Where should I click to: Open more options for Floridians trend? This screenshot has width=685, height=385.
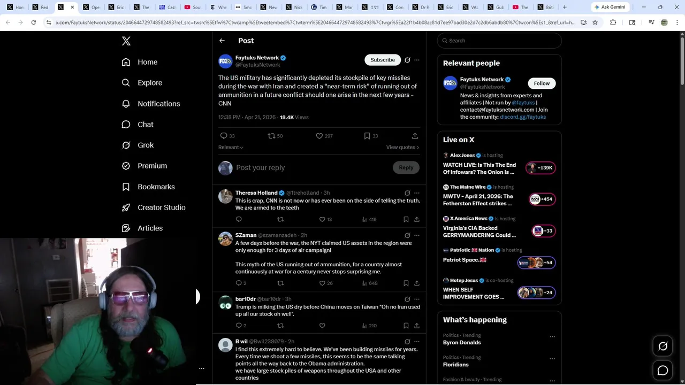coord(552,359)
